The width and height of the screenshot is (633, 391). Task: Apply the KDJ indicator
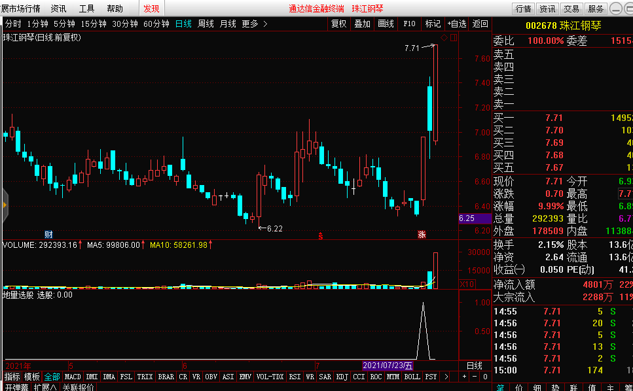(x=342, y=377)
